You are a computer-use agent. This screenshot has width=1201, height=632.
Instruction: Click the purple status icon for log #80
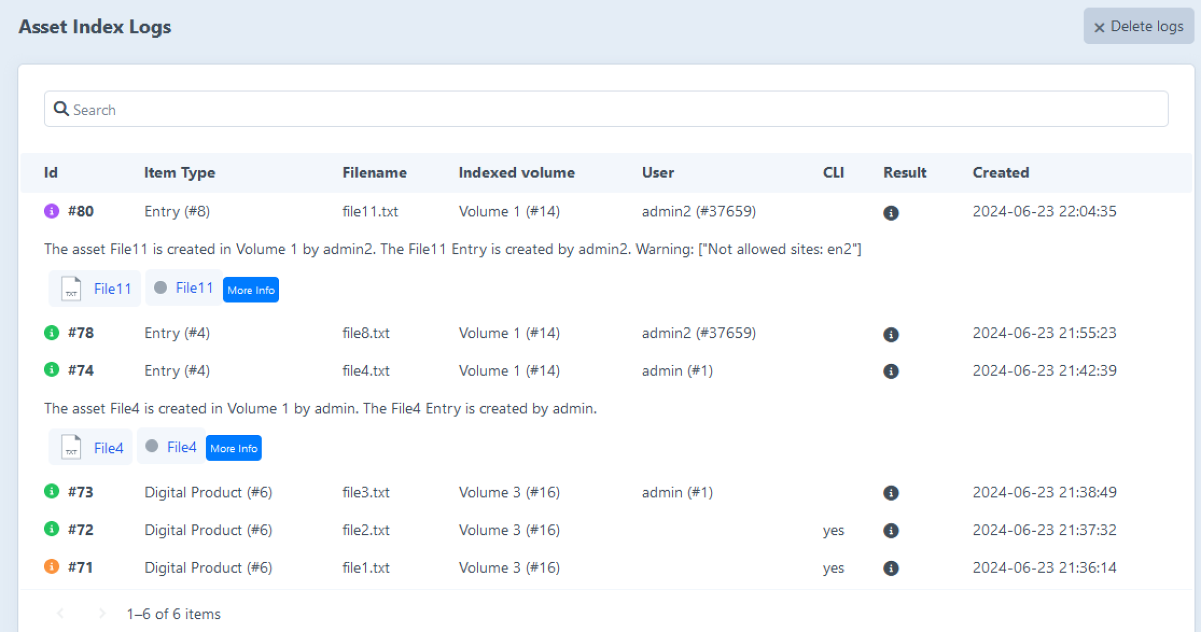coord(51,211)
